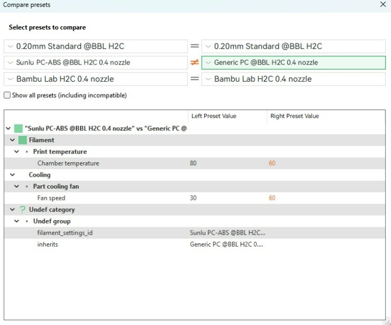Screen dimensions: 391x325
Task: Click the equal sign between printer presets
Action: coord(194,79)
